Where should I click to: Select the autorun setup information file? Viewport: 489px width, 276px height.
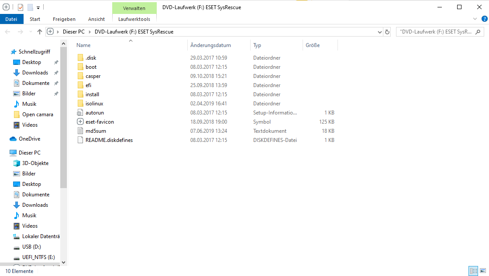[94, 112]
